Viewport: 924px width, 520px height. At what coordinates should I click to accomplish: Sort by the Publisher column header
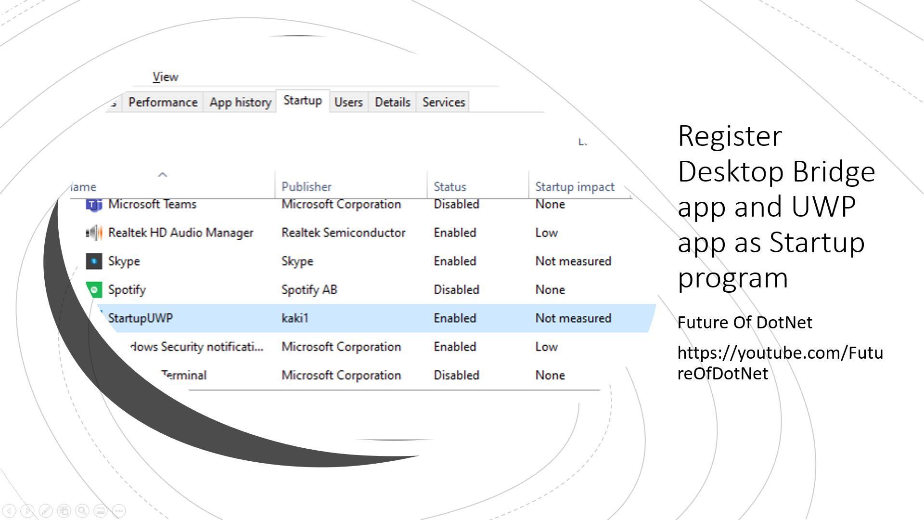[x=307, y=187]
